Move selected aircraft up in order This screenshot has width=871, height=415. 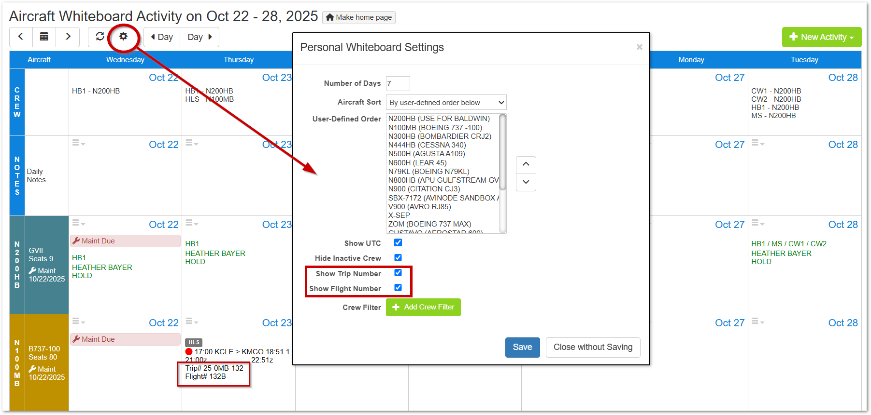[x=526, y=164]
